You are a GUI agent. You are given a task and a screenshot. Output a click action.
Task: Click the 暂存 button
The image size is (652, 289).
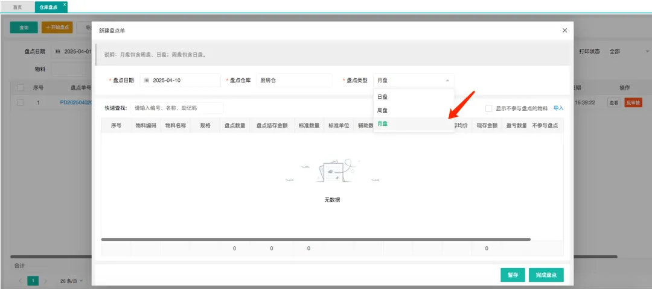click(x=513, y=275)
